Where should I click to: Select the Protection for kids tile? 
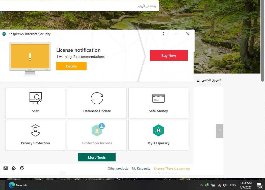pos(97,135)
